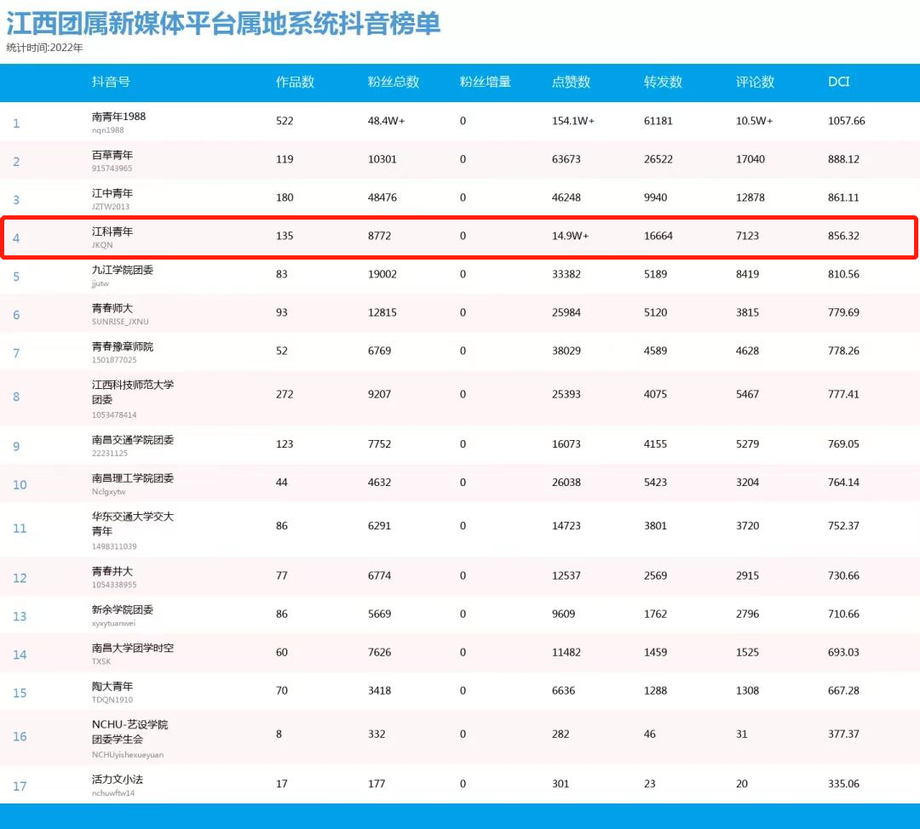Screen dimensions: 920x829
Task: Click the account ID SUNRISE_JXNU
Action: (120, 321)
